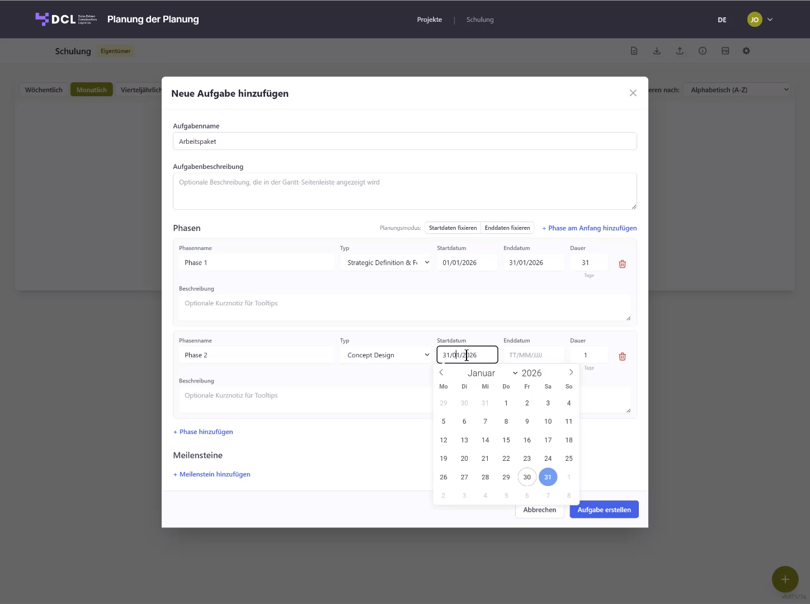
Task: Click the Aufgabe erstellen button
Action: click(604, 509)
